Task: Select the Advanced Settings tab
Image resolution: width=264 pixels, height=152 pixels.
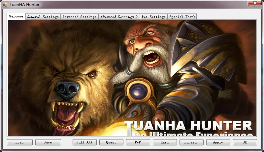Action: [x=79, y=17]
